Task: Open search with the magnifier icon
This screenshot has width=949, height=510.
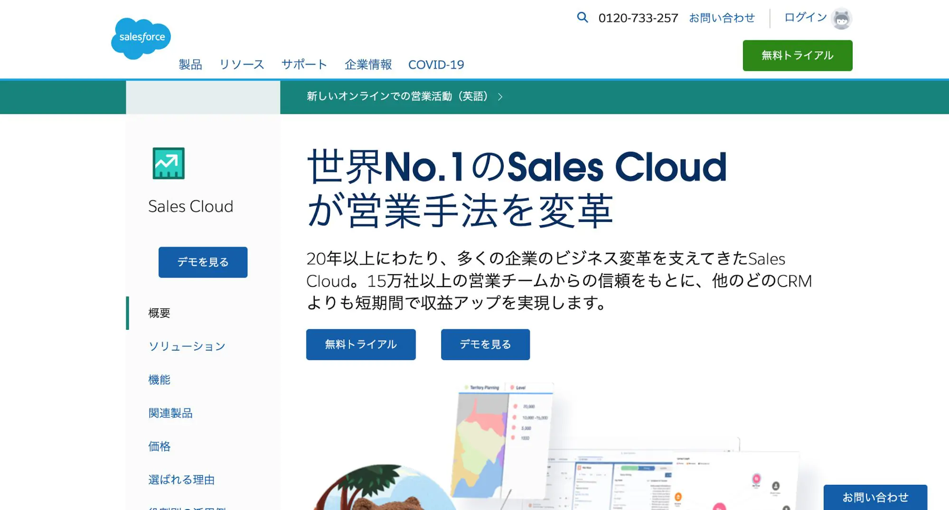Action: coord(582,18)
